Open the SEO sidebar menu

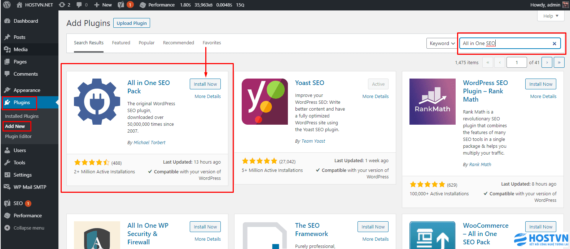[x=18, y=203]
